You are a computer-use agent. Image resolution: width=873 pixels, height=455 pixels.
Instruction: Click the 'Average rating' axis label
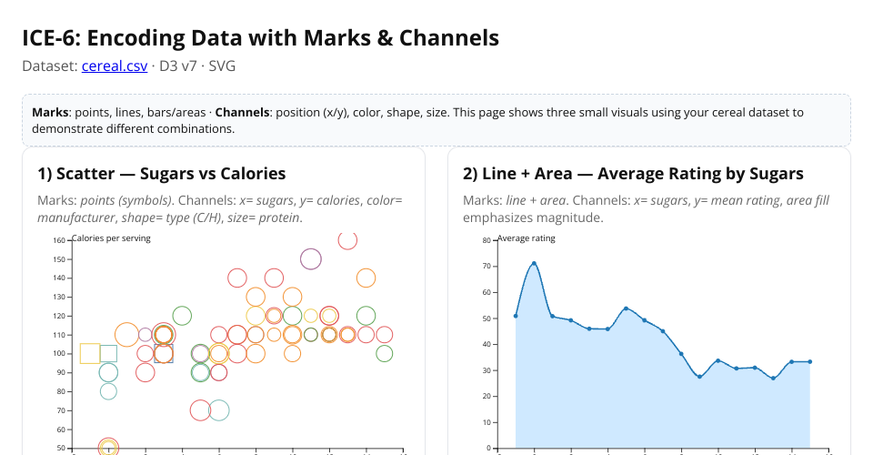(527, 238)
